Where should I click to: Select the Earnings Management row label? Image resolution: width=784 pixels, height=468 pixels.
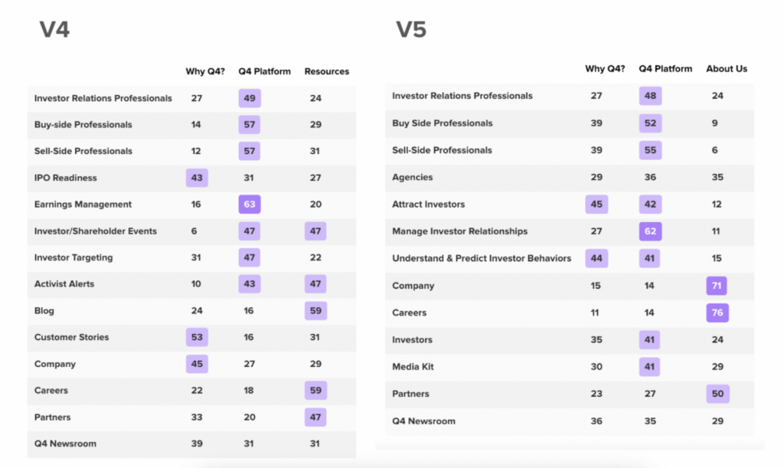click(x=83, y=205)
